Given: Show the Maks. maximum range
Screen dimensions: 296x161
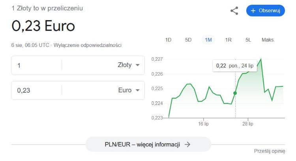Looking at the screenshot, I should pos(268,40).
